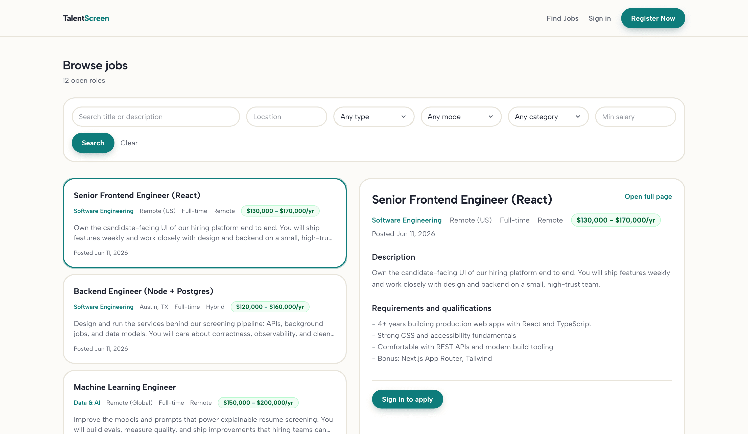Clear the search filters
Screen dimensions: 748x434
129,143
